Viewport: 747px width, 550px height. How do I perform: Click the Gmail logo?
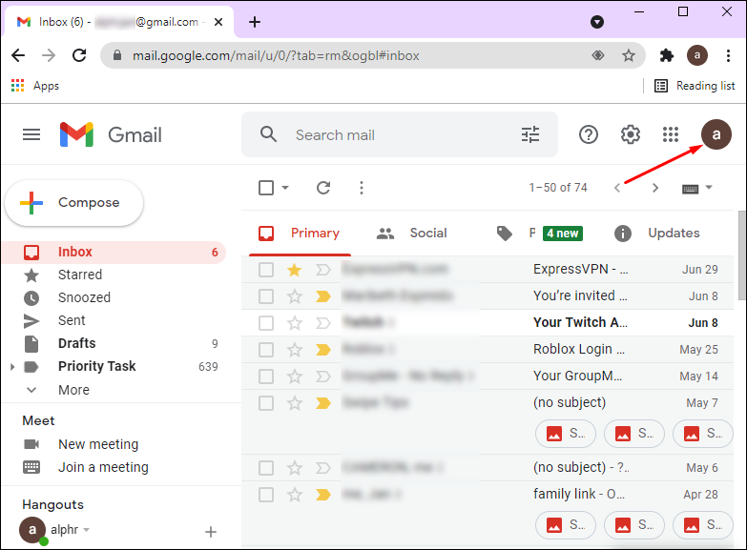pos(111,134)
